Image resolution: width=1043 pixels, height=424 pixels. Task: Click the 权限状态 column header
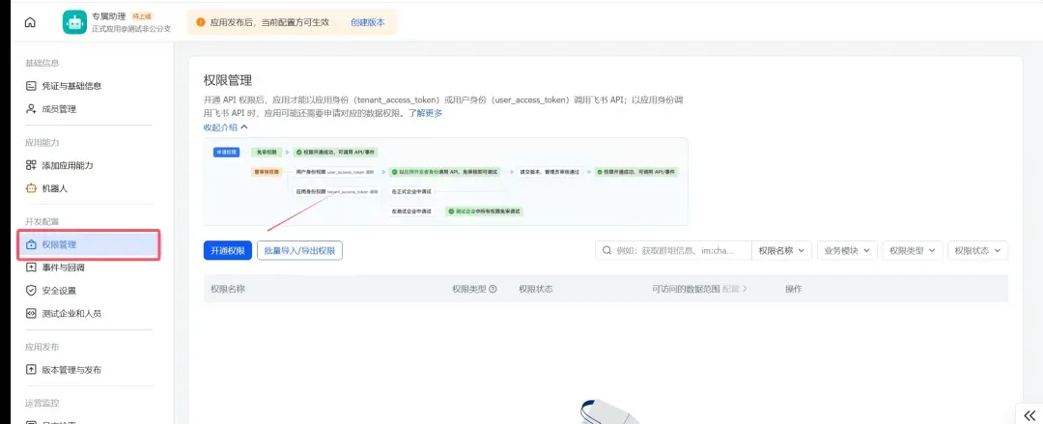point(535,289)
